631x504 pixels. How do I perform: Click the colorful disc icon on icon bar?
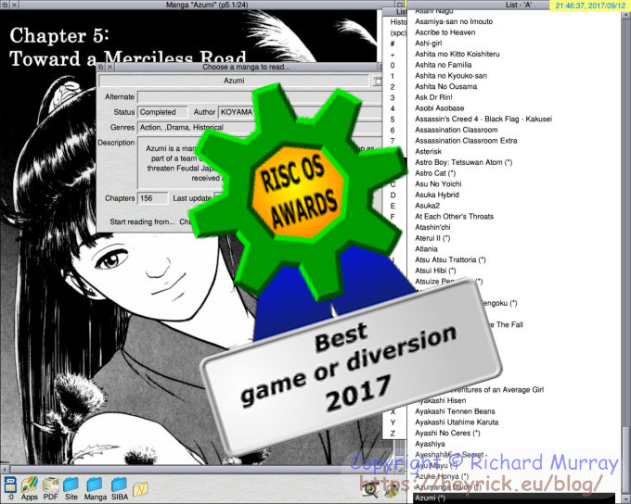pyautogui.click(x=391, y=490)
